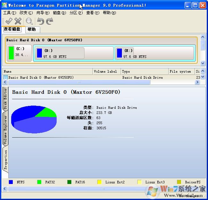Click the Undo arrow icon
The height and width of the screenshot is (200, 208).
click(x=40, y=21)
